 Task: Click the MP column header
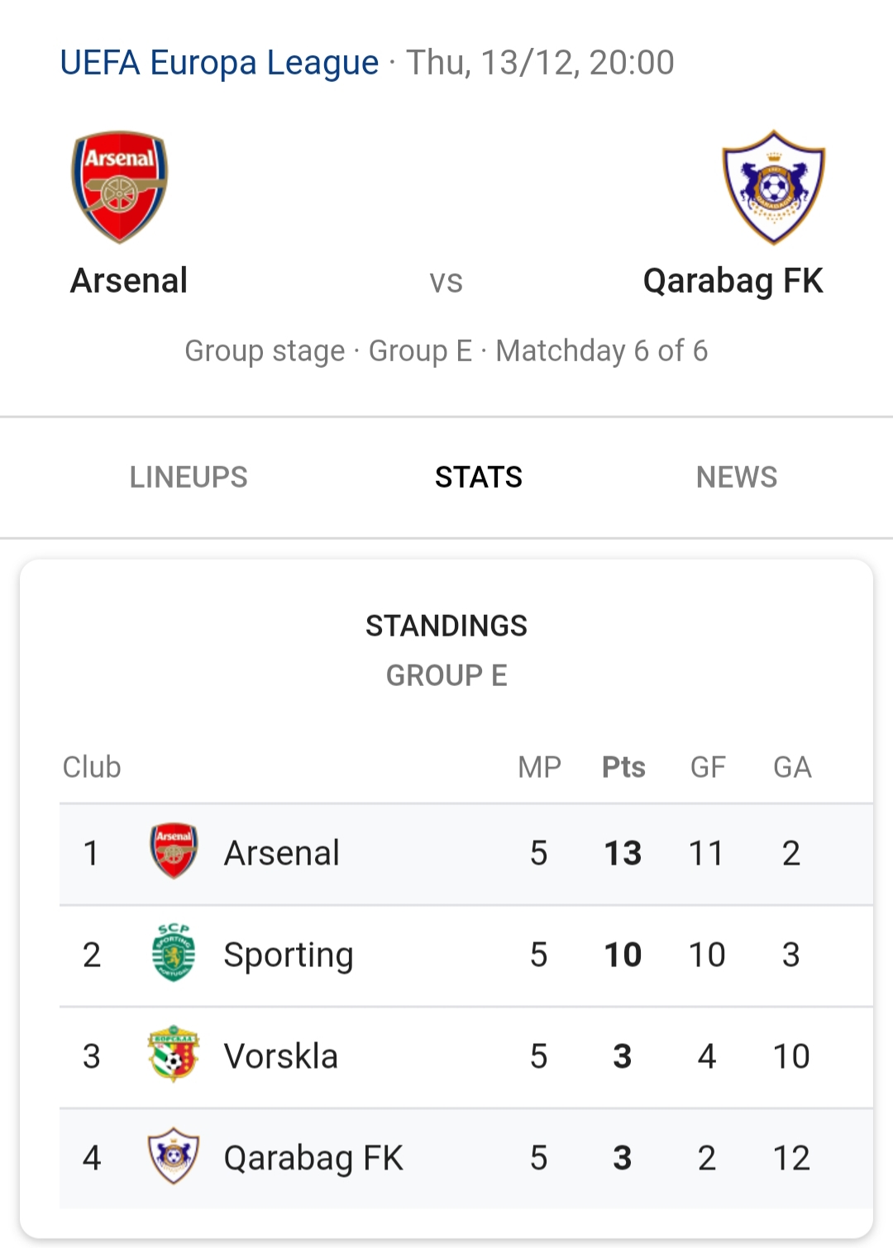click(539, 767)
